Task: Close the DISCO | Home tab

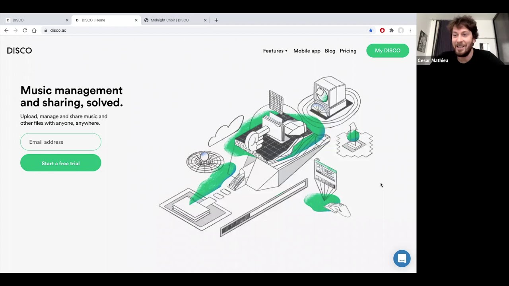Action: (136, 20)
